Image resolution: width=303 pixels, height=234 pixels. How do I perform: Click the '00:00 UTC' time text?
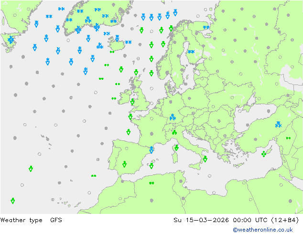click(x=250, y=220)
